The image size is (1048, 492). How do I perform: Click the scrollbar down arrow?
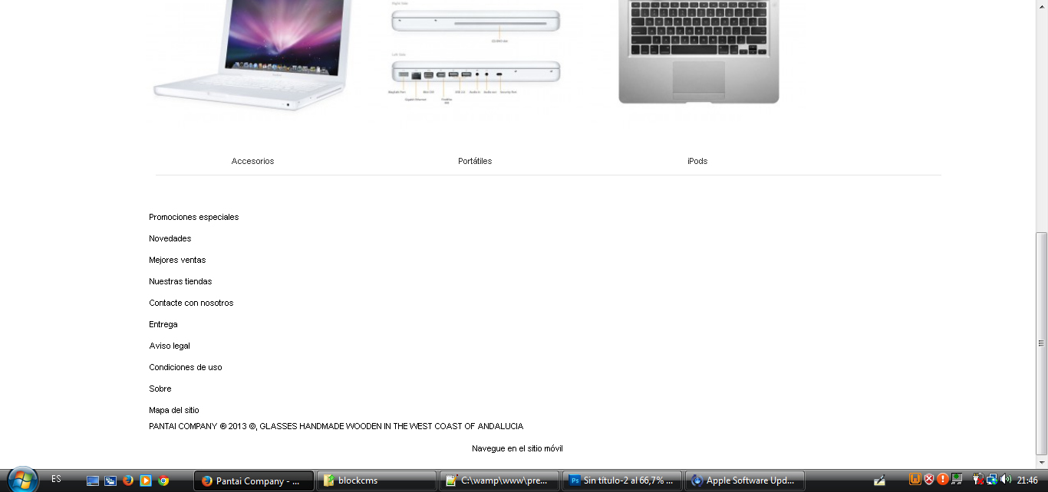tap(1041, 462)
